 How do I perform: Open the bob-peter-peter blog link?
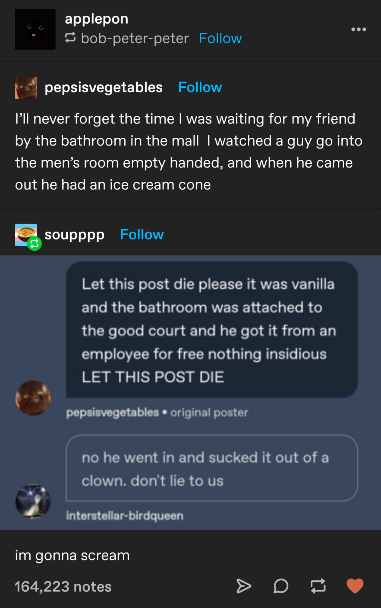point(135,39)
